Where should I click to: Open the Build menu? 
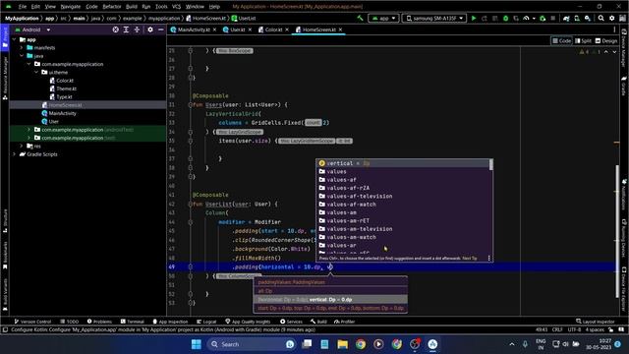tap(131, 7)
